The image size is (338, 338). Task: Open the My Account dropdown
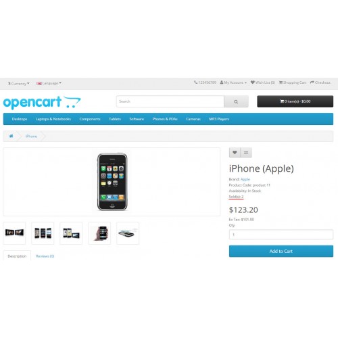click(x=233, y=82)
